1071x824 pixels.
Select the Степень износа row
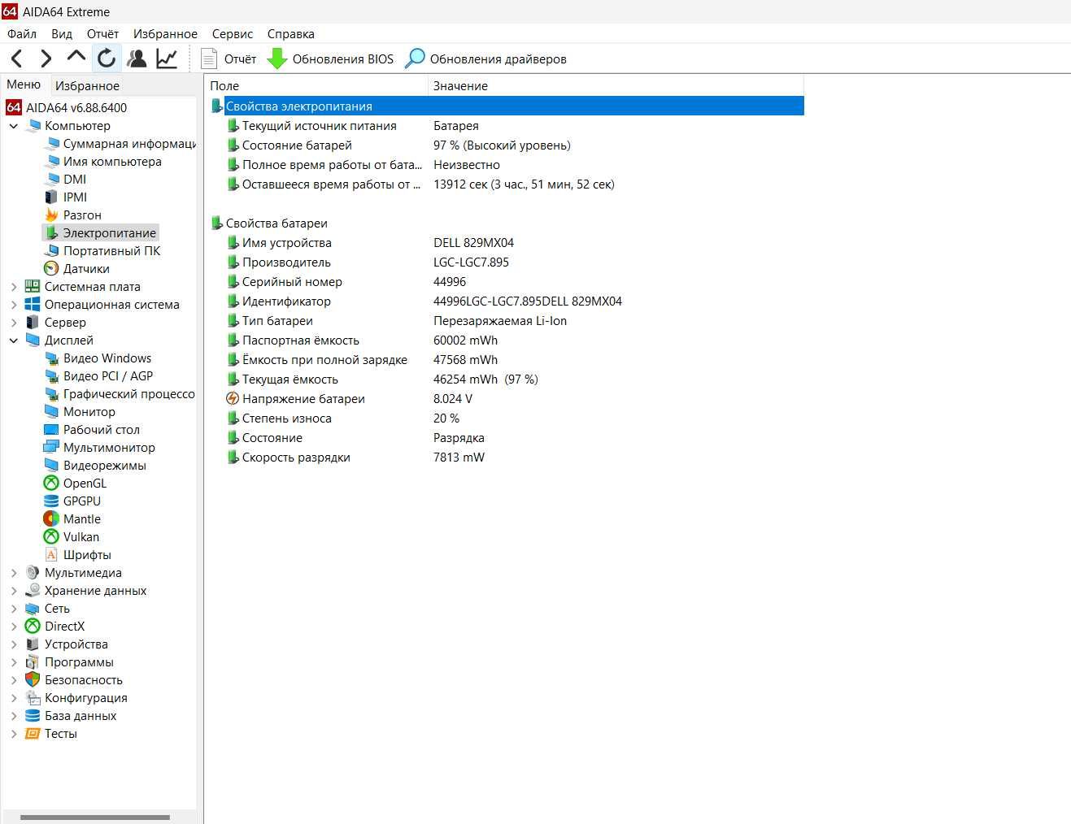click(506, 419)
